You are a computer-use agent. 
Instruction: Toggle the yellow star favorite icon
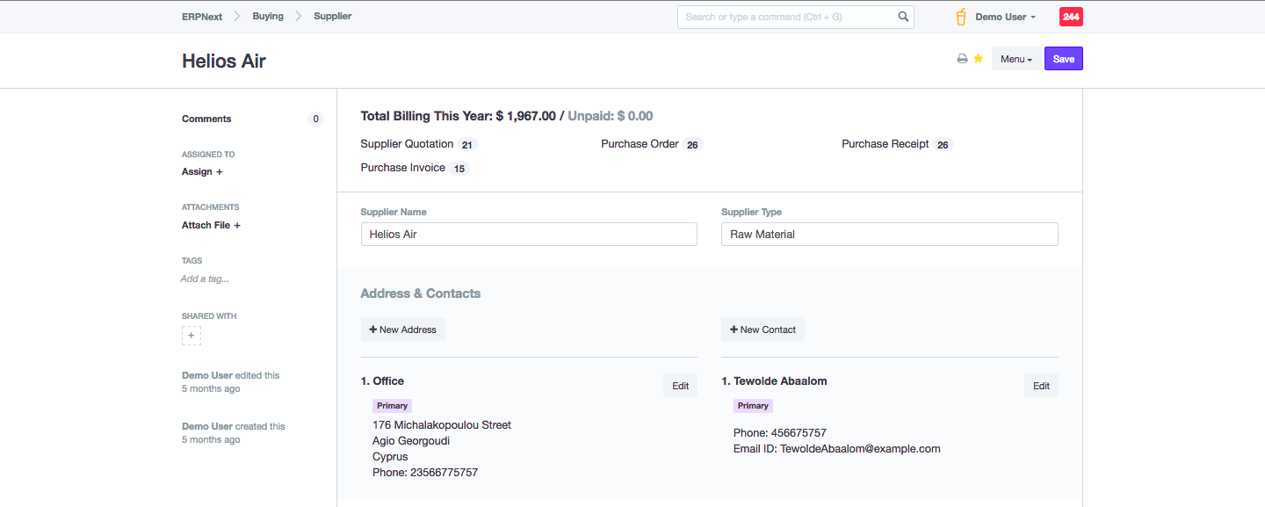[x=978, y=59]
